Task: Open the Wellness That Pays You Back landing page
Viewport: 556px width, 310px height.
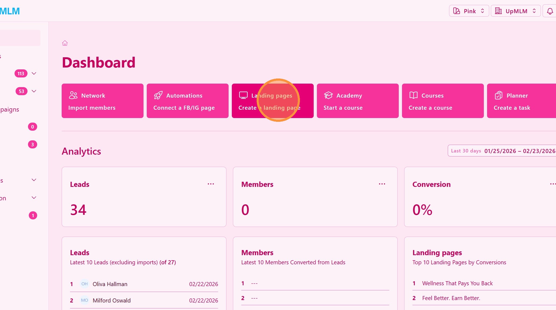Action: (x=457, y=283)
